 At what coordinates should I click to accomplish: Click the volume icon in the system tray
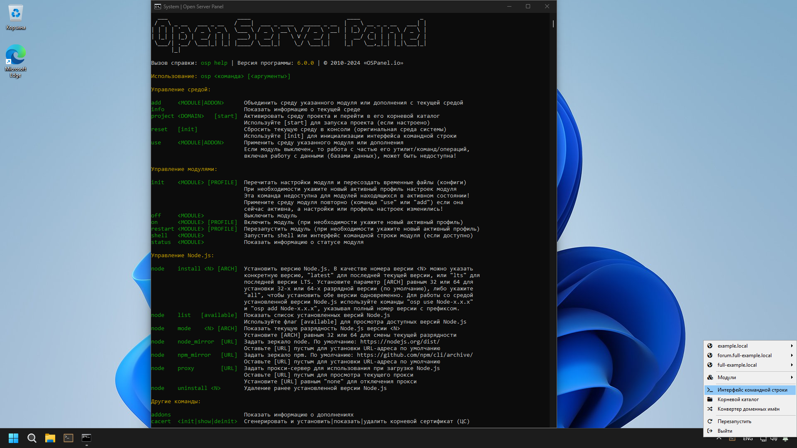pos(774,439)
